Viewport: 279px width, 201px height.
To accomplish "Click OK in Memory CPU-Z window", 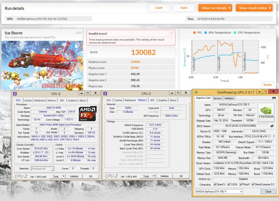I will [x=181, y=176].
